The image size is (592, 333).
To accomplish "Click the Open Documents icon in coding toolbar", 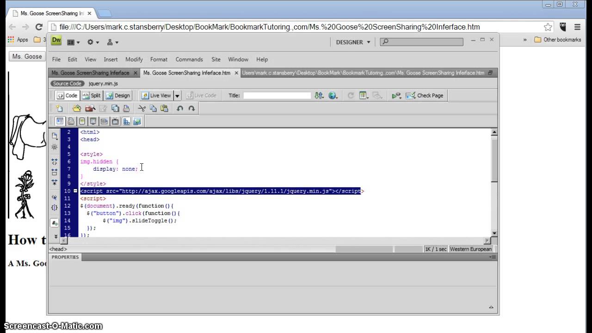I will [55, 136].
